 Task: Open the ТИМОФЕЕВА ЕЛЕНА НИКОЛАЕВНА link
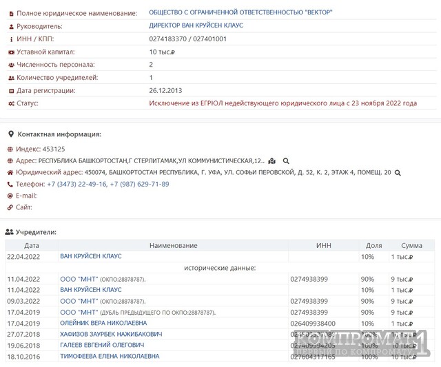tap(110, 356)
